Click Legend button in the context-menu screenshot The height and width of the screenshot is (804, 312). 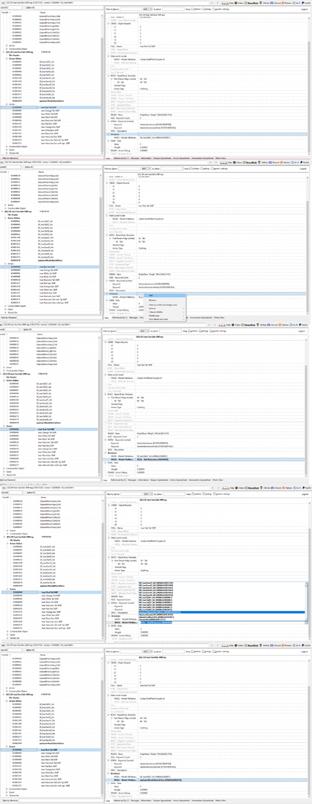pyautogui.click(x=303, y=169)
